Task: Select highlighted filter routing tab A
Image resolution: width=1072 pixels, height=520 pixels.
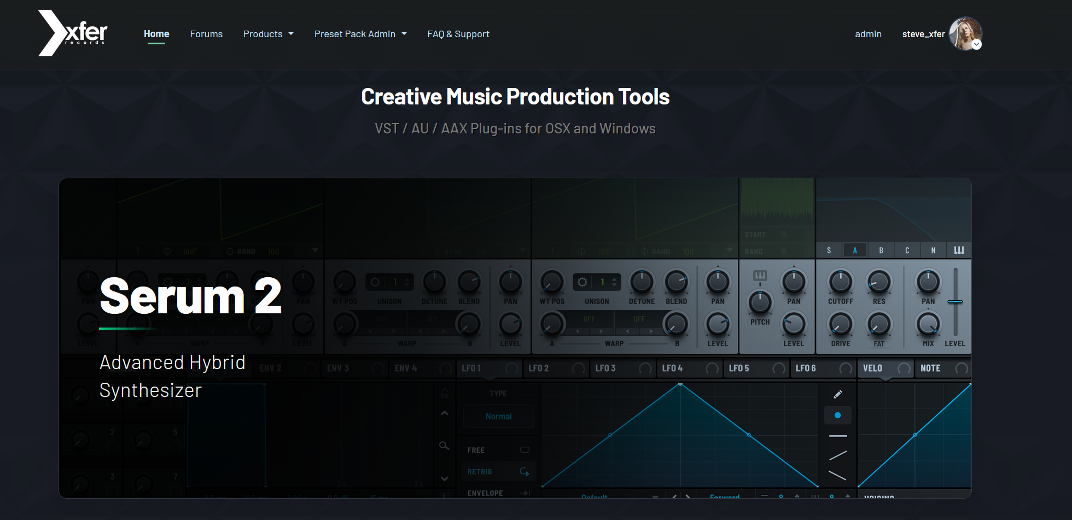Action: (x=855, y=250)
